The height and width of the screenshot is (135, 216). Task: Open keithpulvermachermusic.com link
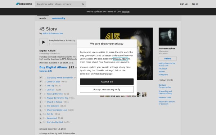click(x=167, y=64)
